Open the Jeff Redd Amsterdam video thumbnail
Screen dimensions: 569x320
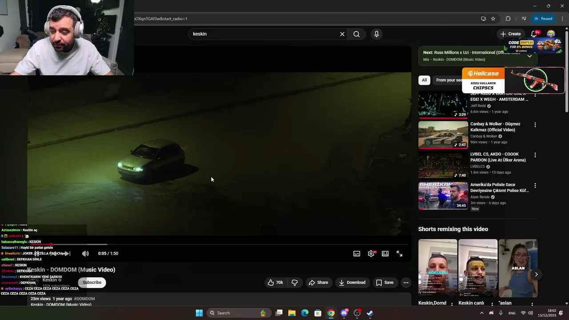443,104
